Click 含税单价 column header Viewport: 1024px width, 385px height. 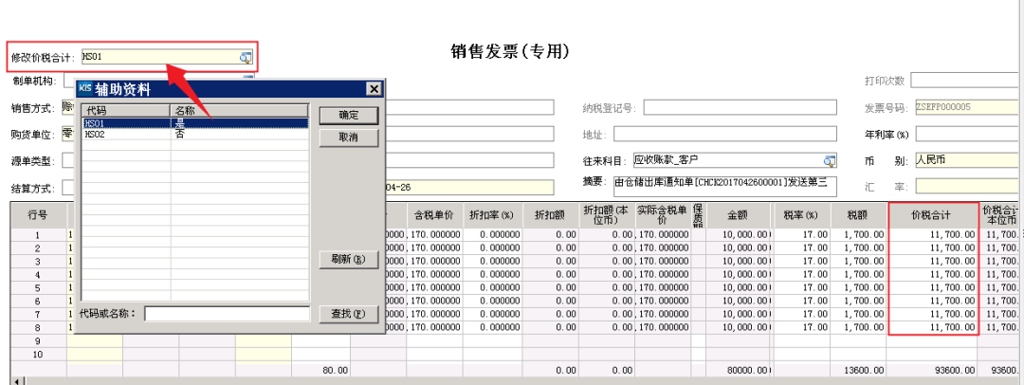pyautogui.click(x=434, y=215)
